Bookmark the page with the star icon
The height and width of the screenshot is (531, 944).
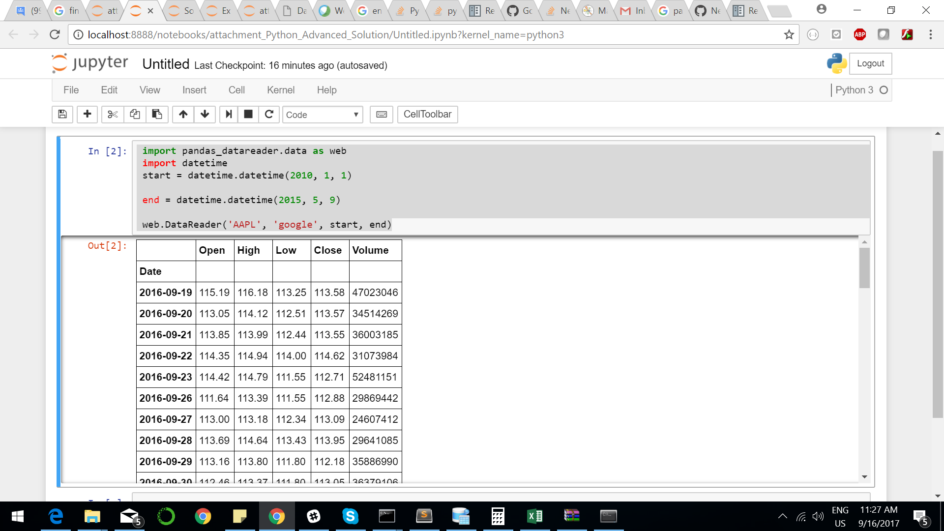point(789,34)
